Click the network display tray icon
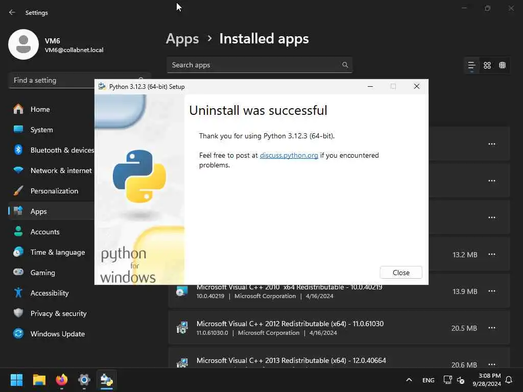Screen dimensions: 523x392 pos(447,380)
